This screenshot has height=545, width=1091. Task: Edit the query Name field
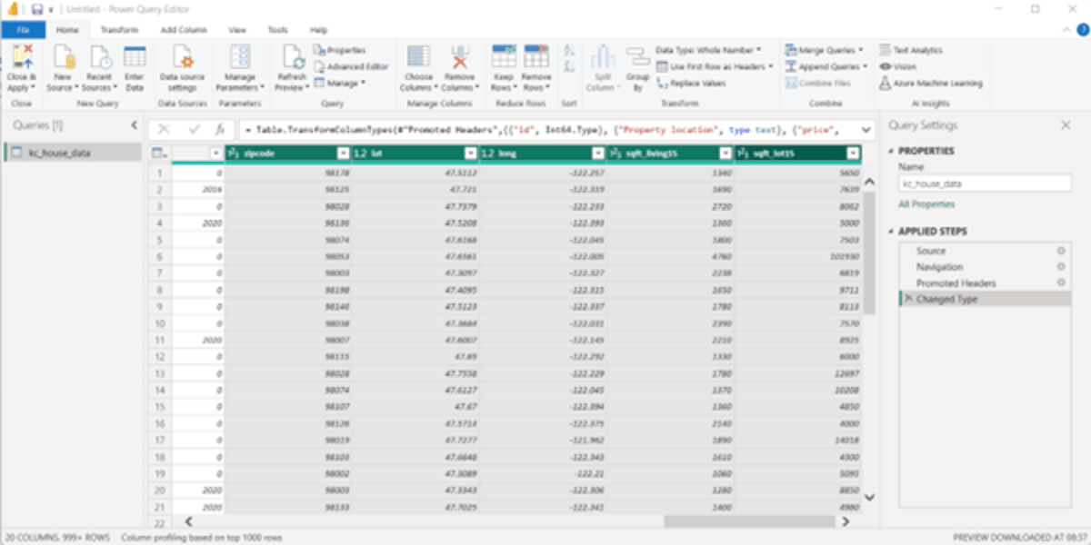(x=985, y=183)
